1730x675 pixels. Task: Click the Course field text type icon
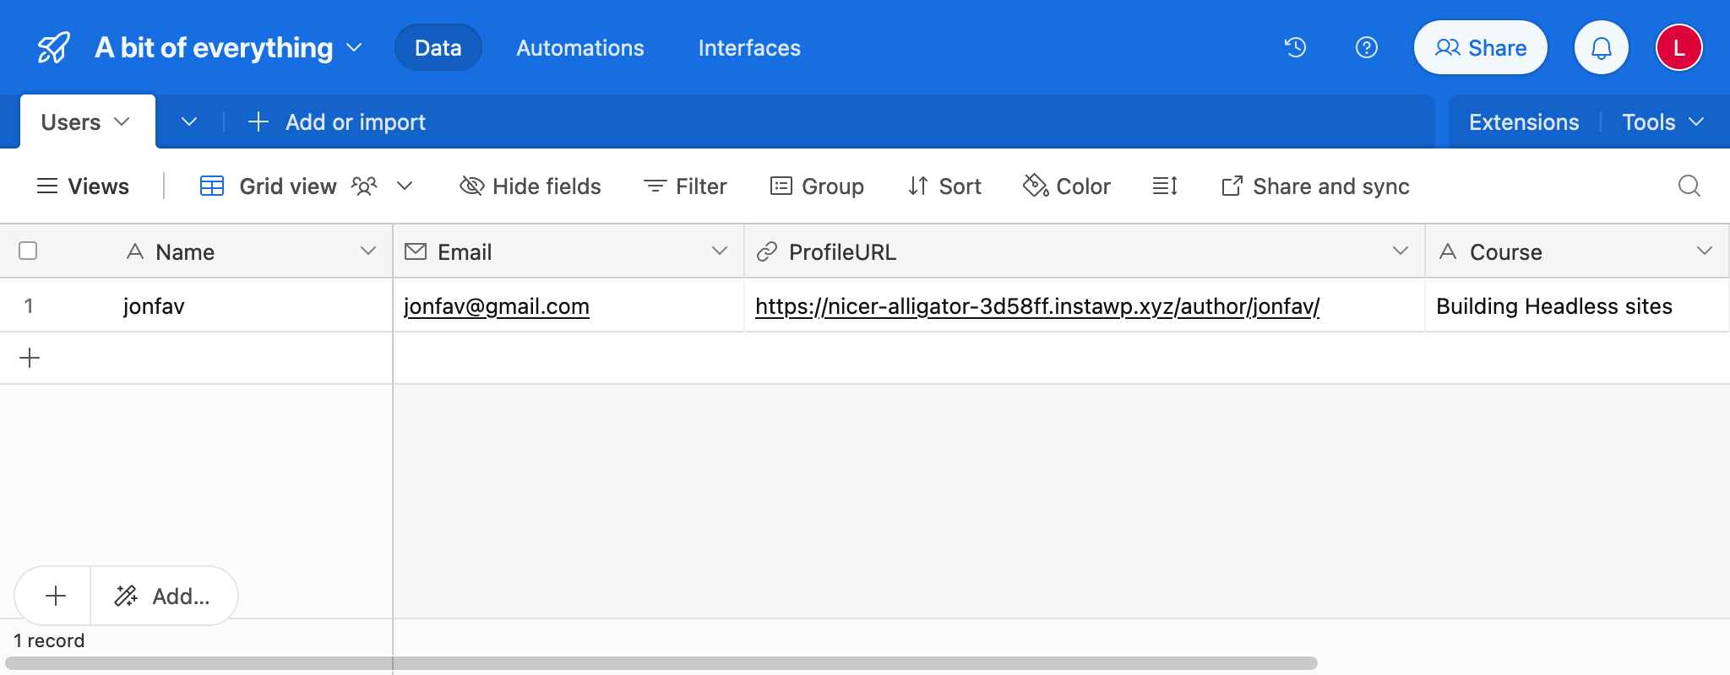click(x=1448, y=251)
